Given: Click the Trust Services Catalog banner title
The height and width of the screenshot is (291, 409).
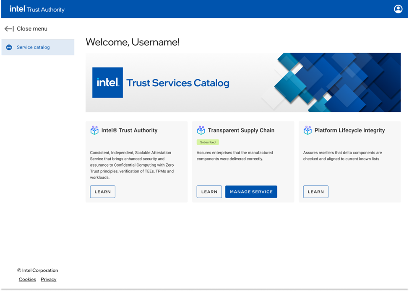Looking at the screenshot, I should tap(178, 83).
